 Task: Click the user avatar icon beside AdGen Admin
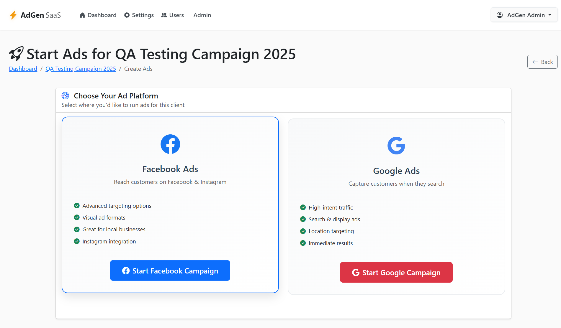(500, 15)
